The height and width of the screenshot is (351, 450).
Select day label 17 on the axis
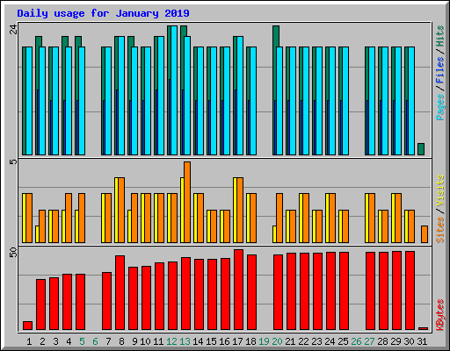tap(237, 341)
